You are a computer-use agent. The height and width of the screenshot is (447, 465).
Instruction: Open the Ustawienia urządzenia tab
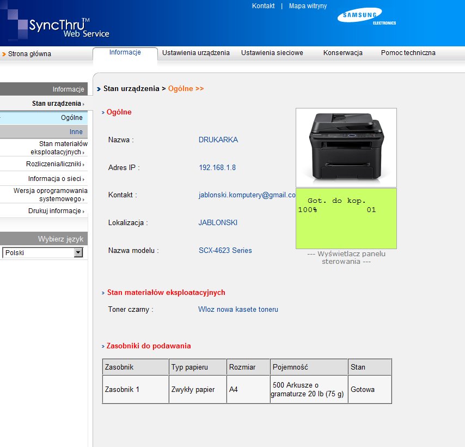pyautogui.click(x=195, y=53)
